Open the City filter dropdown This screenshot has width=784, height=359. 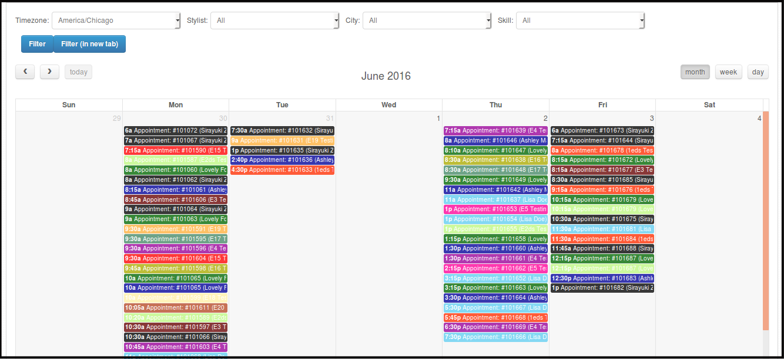(427, 21)
